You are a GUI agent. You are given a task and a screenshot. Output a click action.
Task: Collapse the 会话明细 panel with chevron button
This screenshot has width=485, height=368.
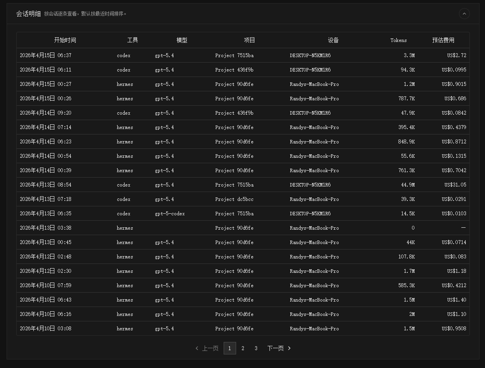point(464,14)
